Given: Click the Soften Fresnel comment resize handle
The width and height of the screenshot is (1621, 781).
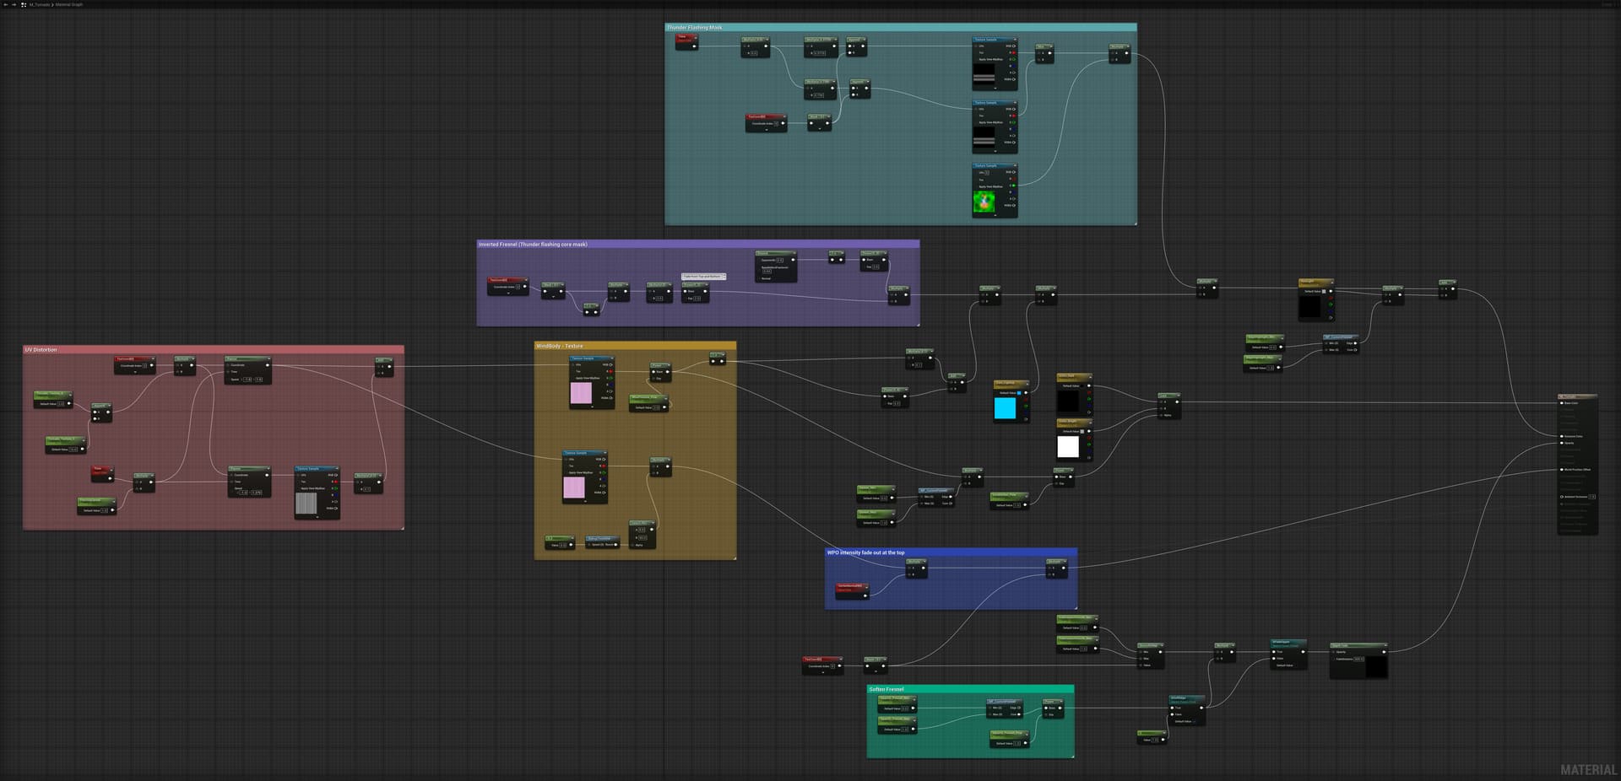Looking at the screenshot, I should [1072, 756].
